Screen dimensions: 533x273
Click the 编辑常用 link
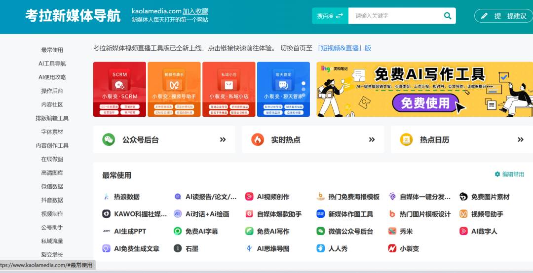[x=509, y=174]
